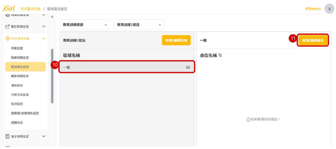Expand the 電子發票設定 chevron
Image resolution: width=336 pixels, height=149 pixels.
[44, 136]
